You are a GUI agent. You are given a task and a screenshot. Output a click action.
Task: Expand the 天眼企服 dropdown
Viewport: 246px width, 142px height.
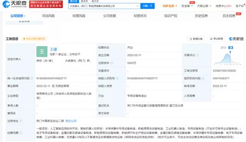(x=204, y=6)
